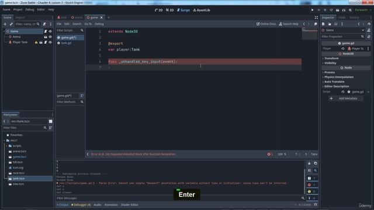
Task: Open the Project menu
Action: coord(18,9)
